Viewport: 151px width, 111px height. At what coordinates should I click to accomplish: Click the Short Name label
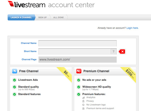pyautogui.click(x=30, y=51)
